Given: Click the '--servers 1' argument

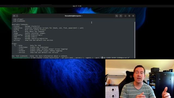Looking at the screenshot, I should coord(79,58).
